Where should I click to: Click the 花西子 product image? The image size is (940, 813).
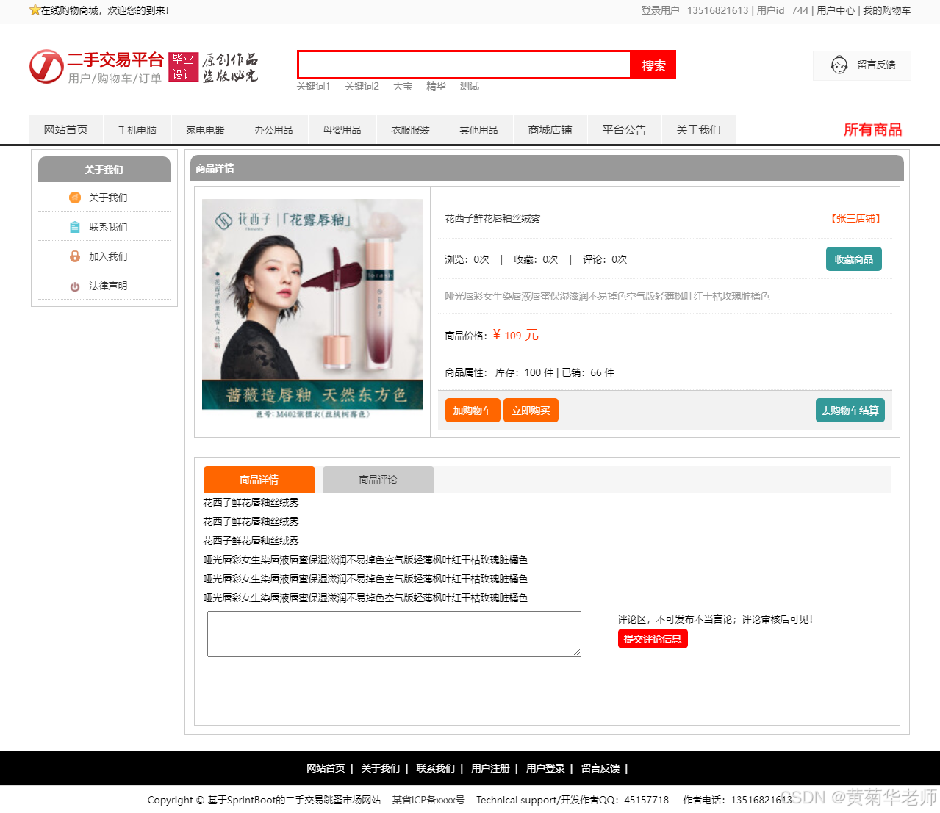[312, 304]
